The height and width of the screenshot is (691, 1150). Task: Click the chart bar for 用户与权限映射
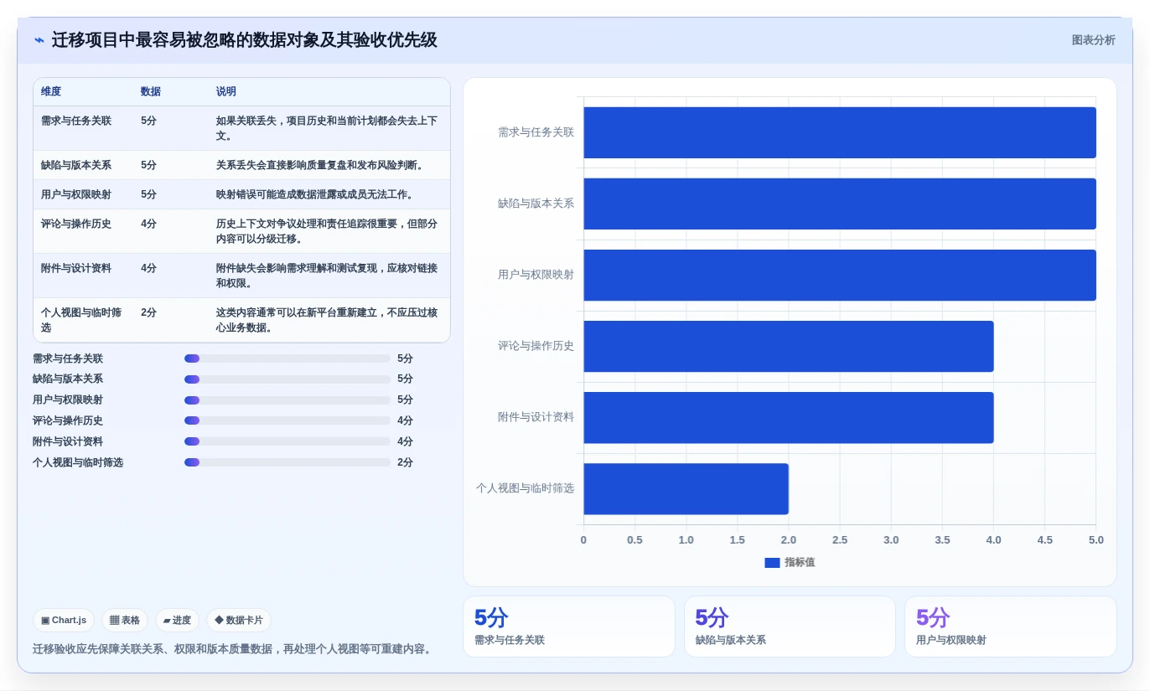[x=840, y=276]
